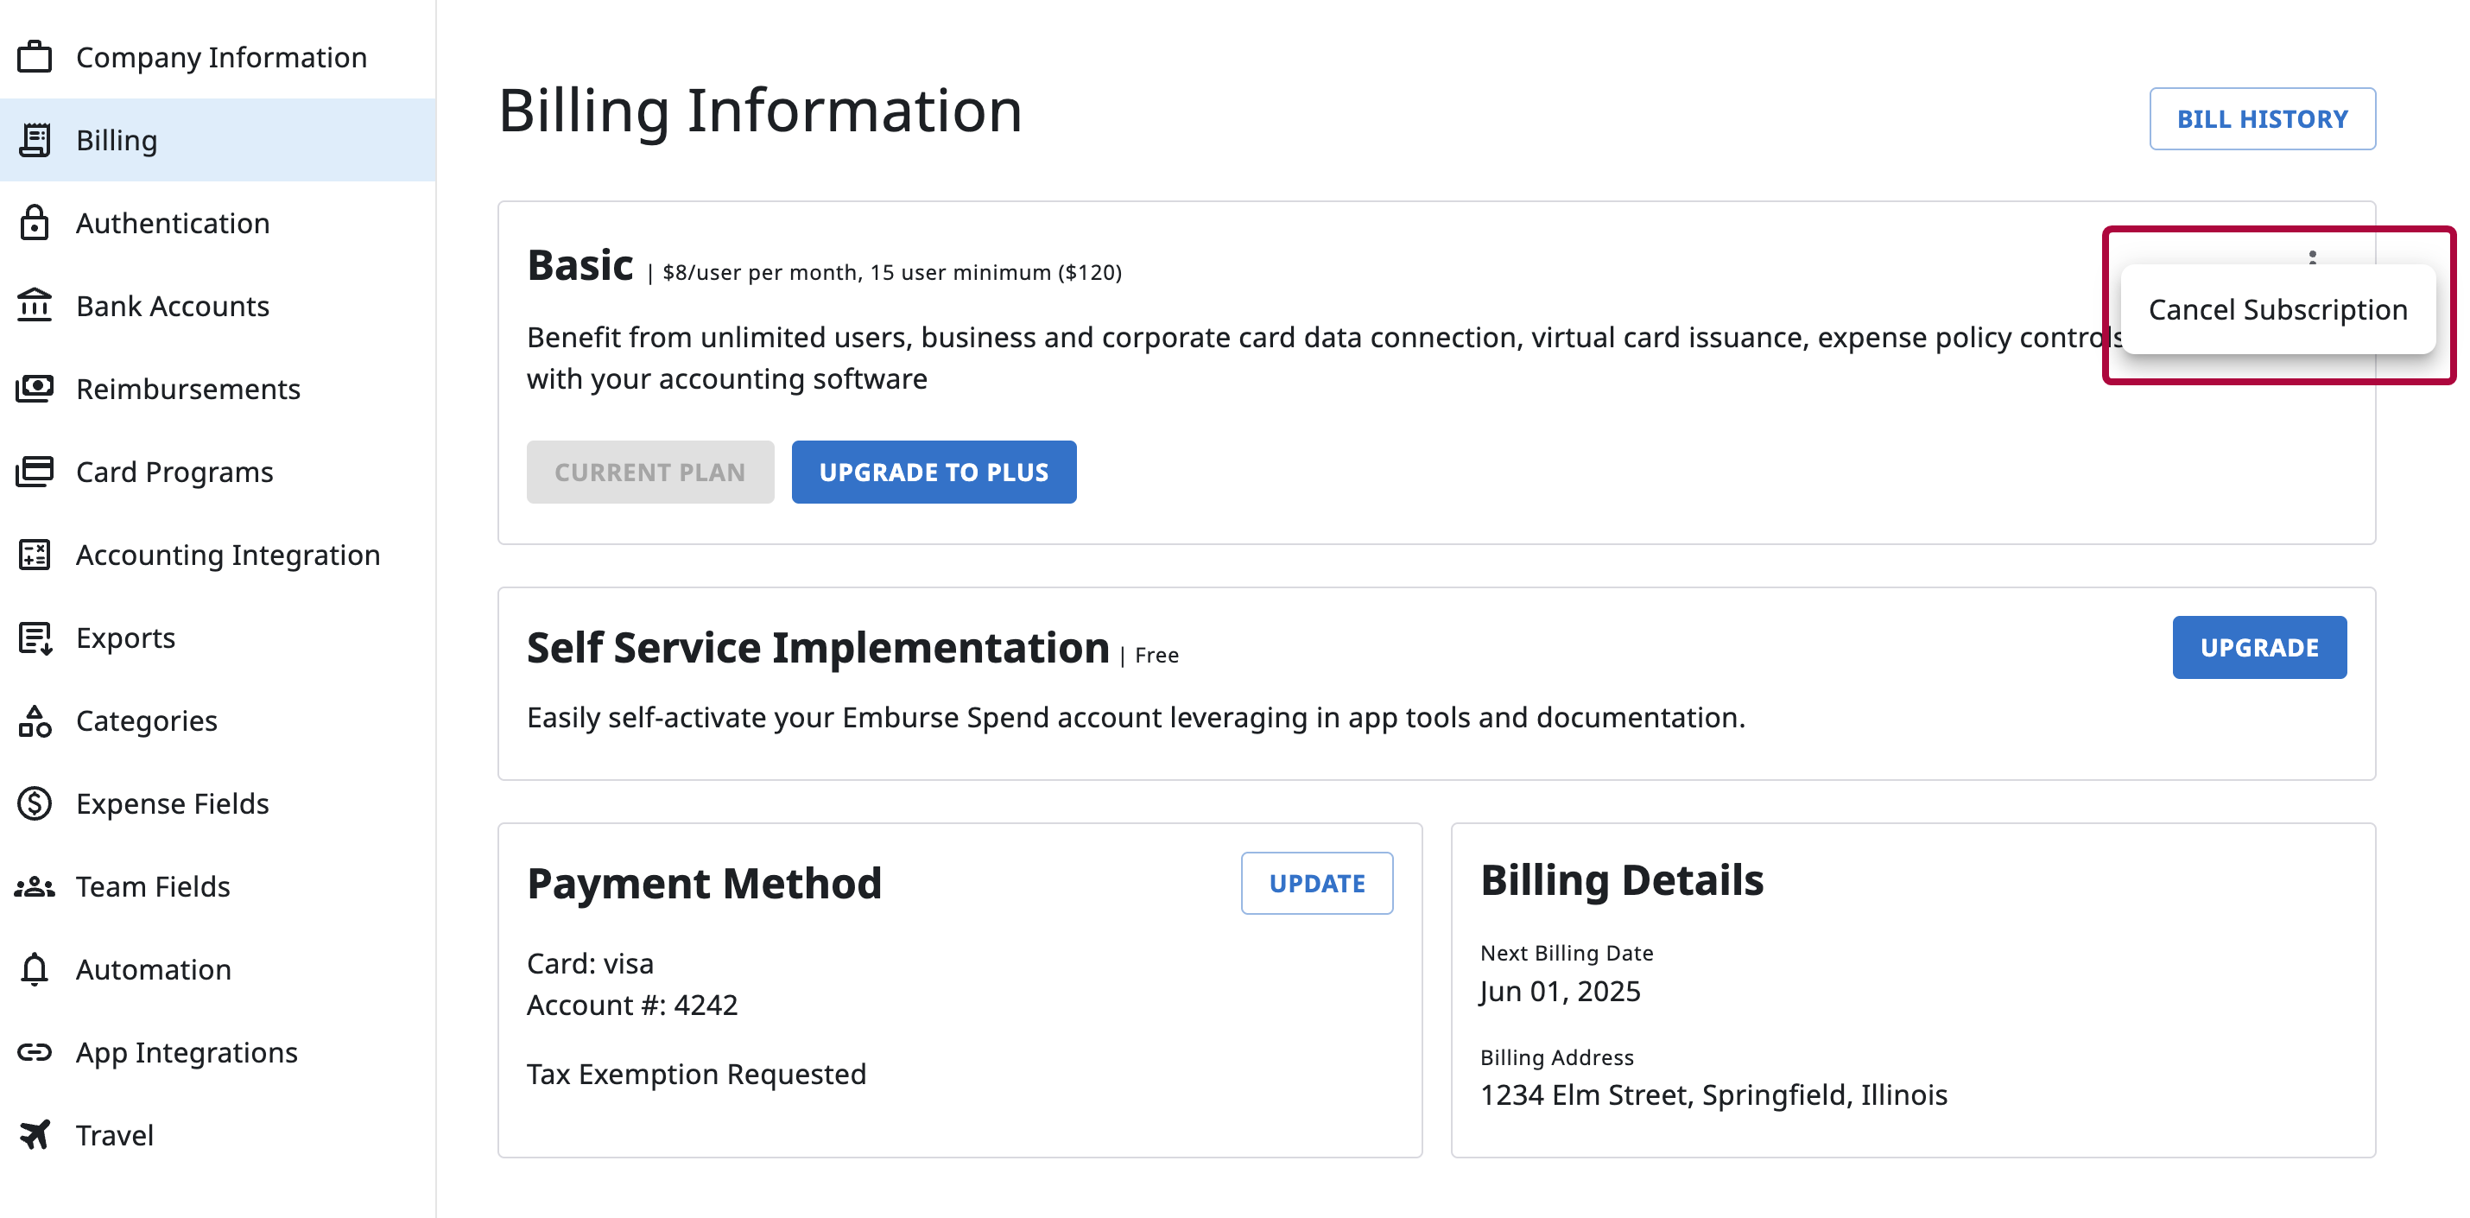Image resolution: width=2470 pixels, height=1218 pixels.
Task: Open the App Integrations page
Action: click(187, 1052)
